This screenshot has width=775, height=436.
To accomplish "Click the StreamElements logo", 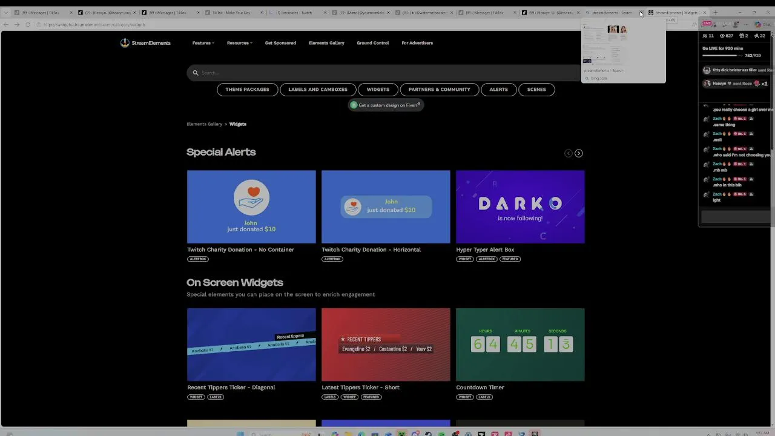I will (145, 43).
